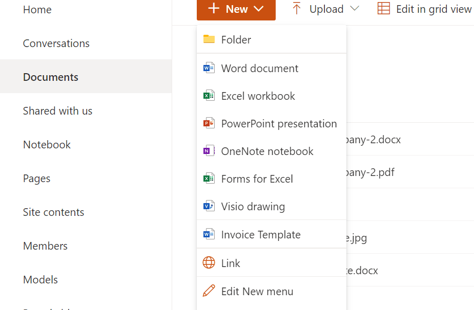The image size is (474, 310).
Task: Open Shared with us link
Action: pyautogui.click(x=57, y=111)
